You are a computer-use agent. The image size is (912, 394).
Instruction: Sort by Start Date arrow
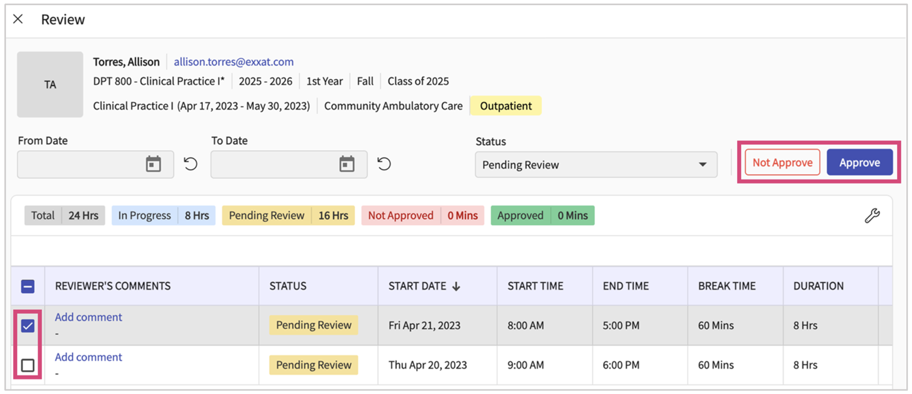[456, 286]
